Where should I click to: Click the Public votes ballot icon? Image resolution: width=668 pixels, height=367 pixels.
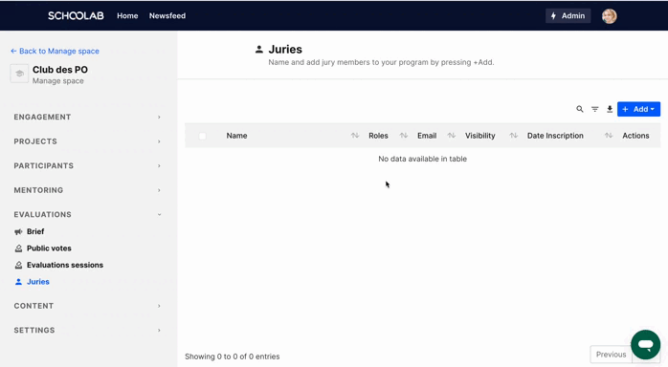(18, 248)
